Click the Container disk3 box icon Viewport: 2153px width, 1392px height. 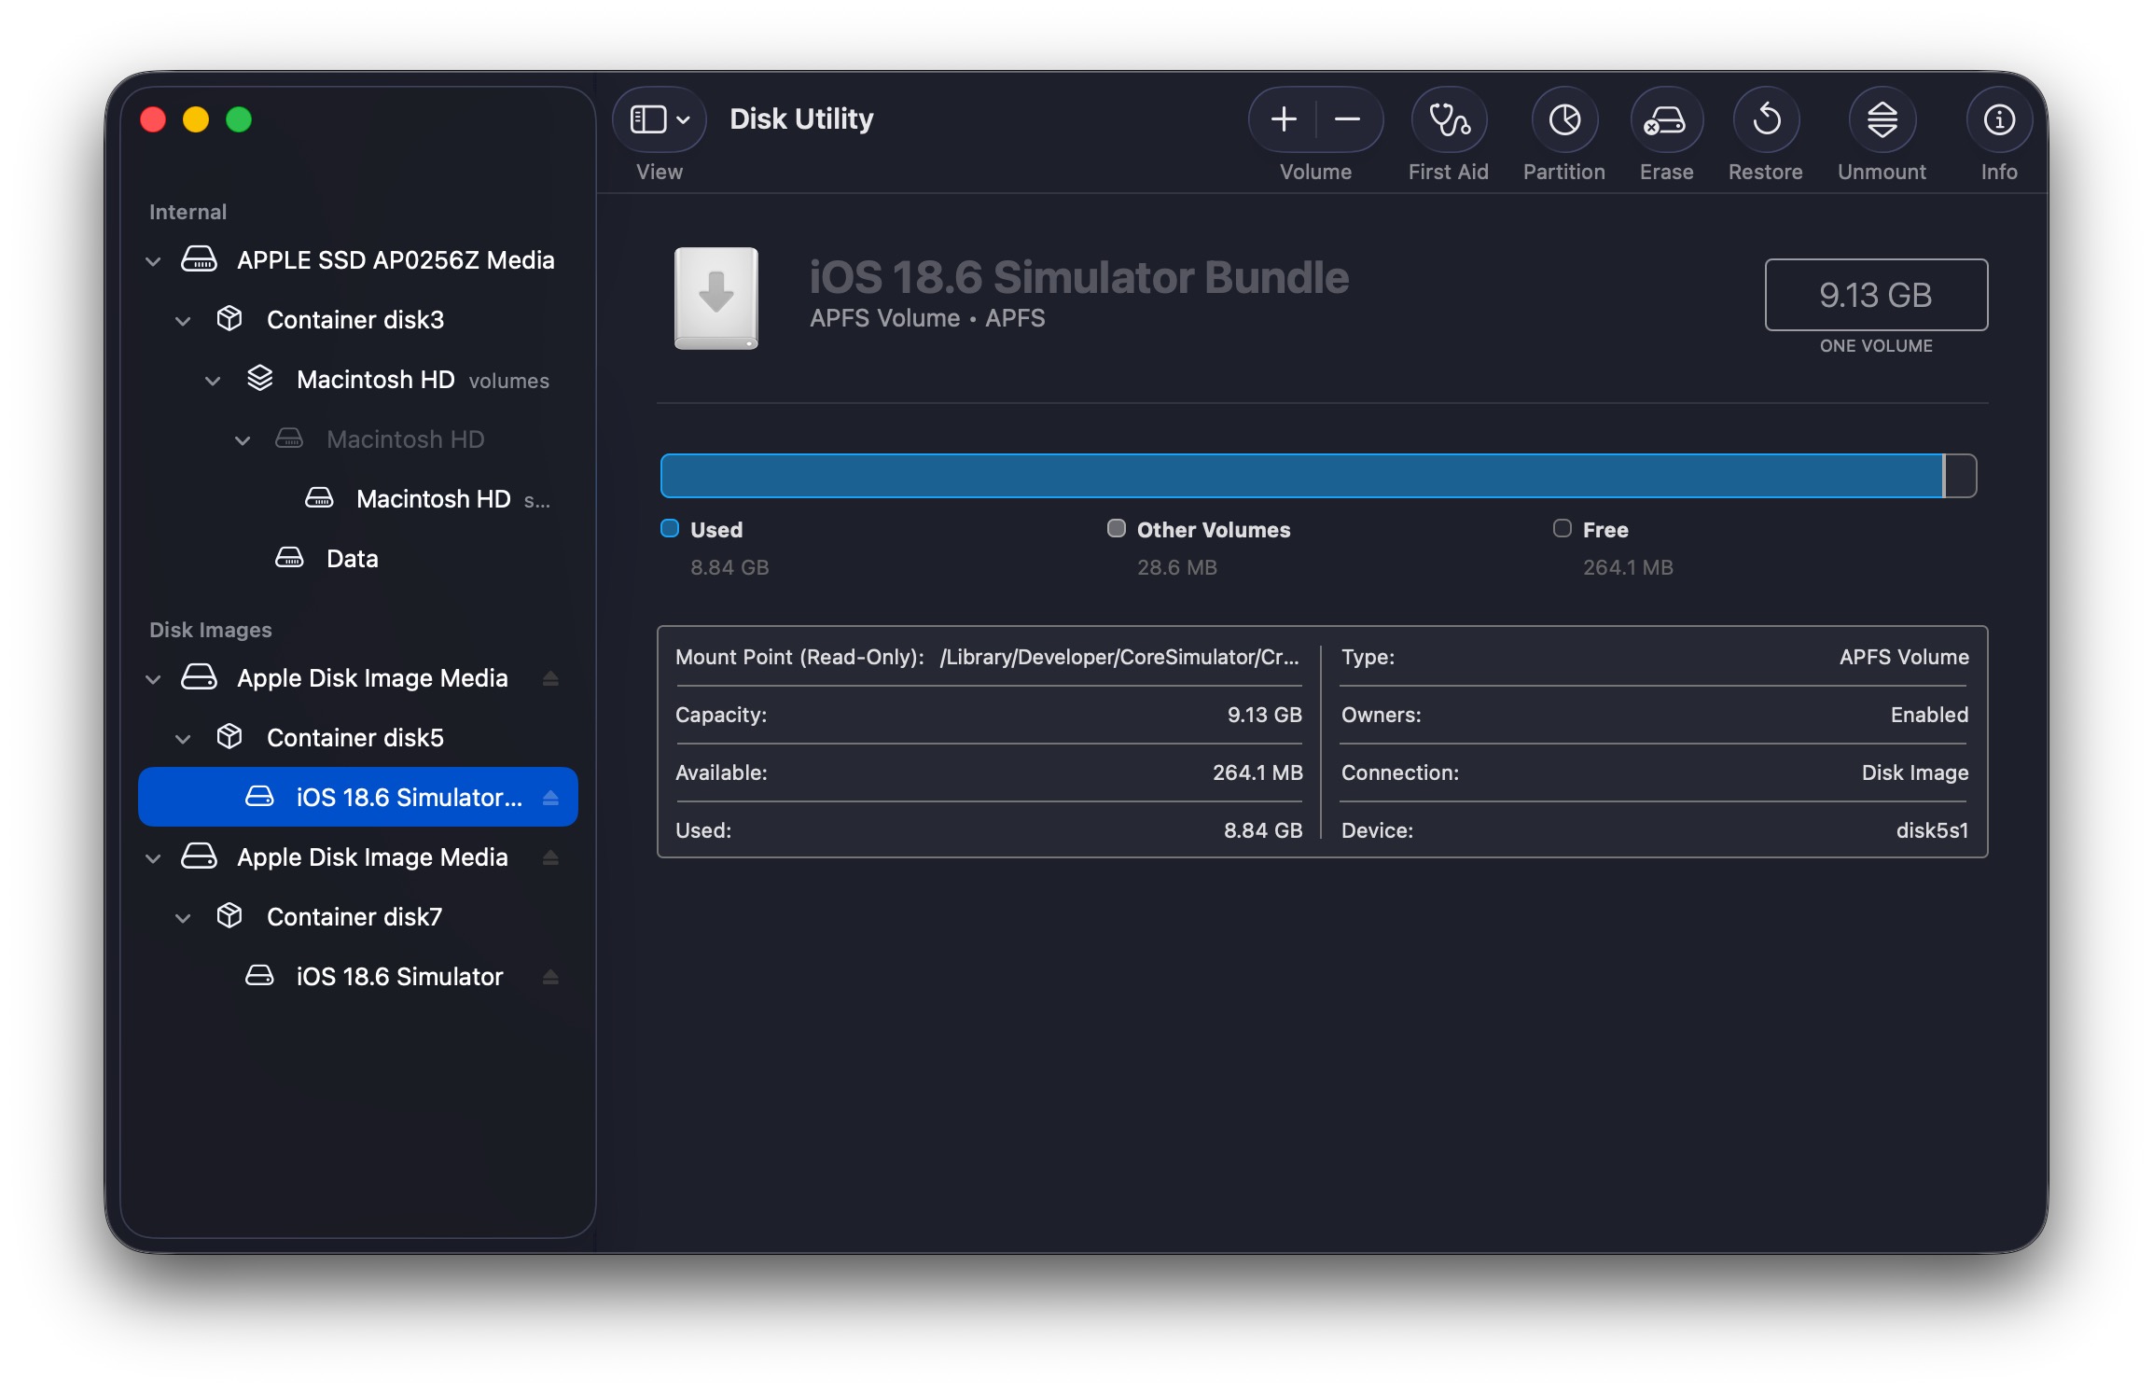229,319
